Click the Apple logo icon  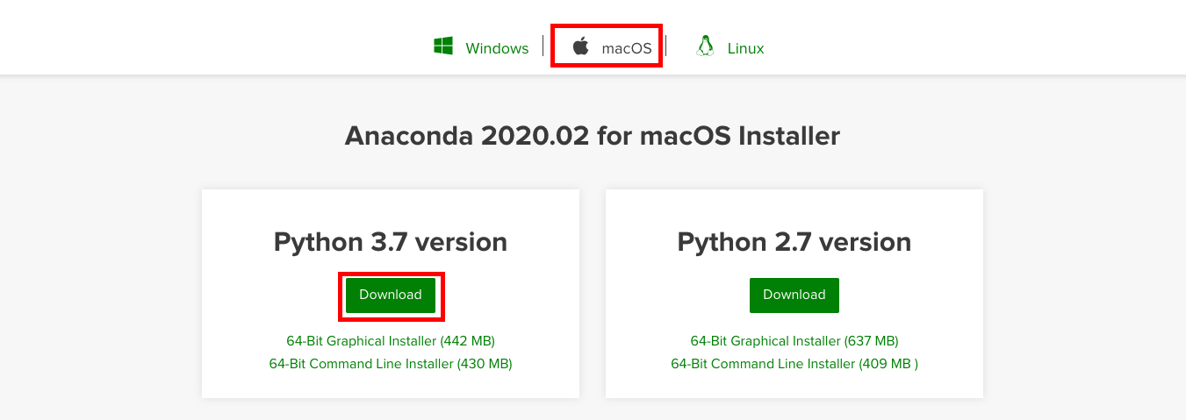pos(580,46)
